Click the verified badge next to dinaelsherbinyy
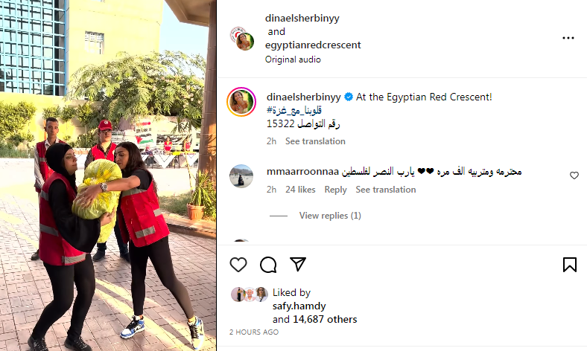Screen dimensions: 587x351 pos(349,97)
